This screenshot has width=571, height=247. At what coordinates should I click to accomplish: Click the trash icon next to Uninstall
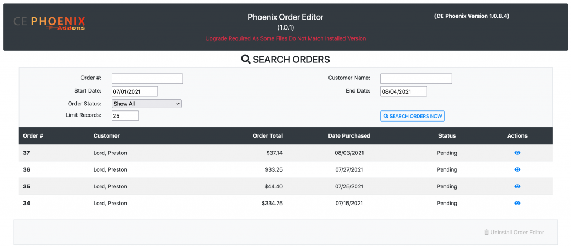click(486, 232)
